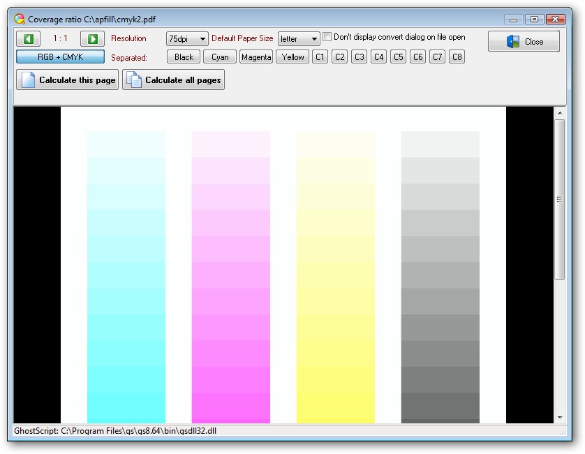
Task: Toggle the RGB + CMYK display mode
Action: pyautogui.click(x=59, y=56)
